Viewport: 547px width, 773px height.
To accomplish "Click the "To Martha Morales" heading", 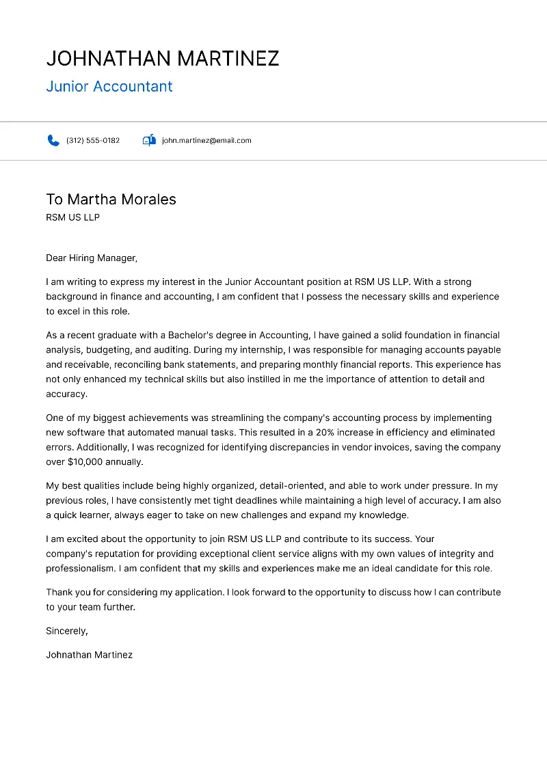I will [111, 200].
